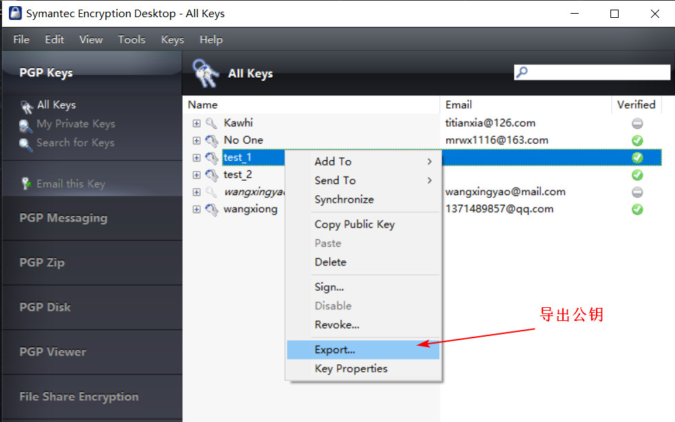The image size is (675, 422).
Task: Expand the test_2 key tree node
Action: [x=197, y=175]
